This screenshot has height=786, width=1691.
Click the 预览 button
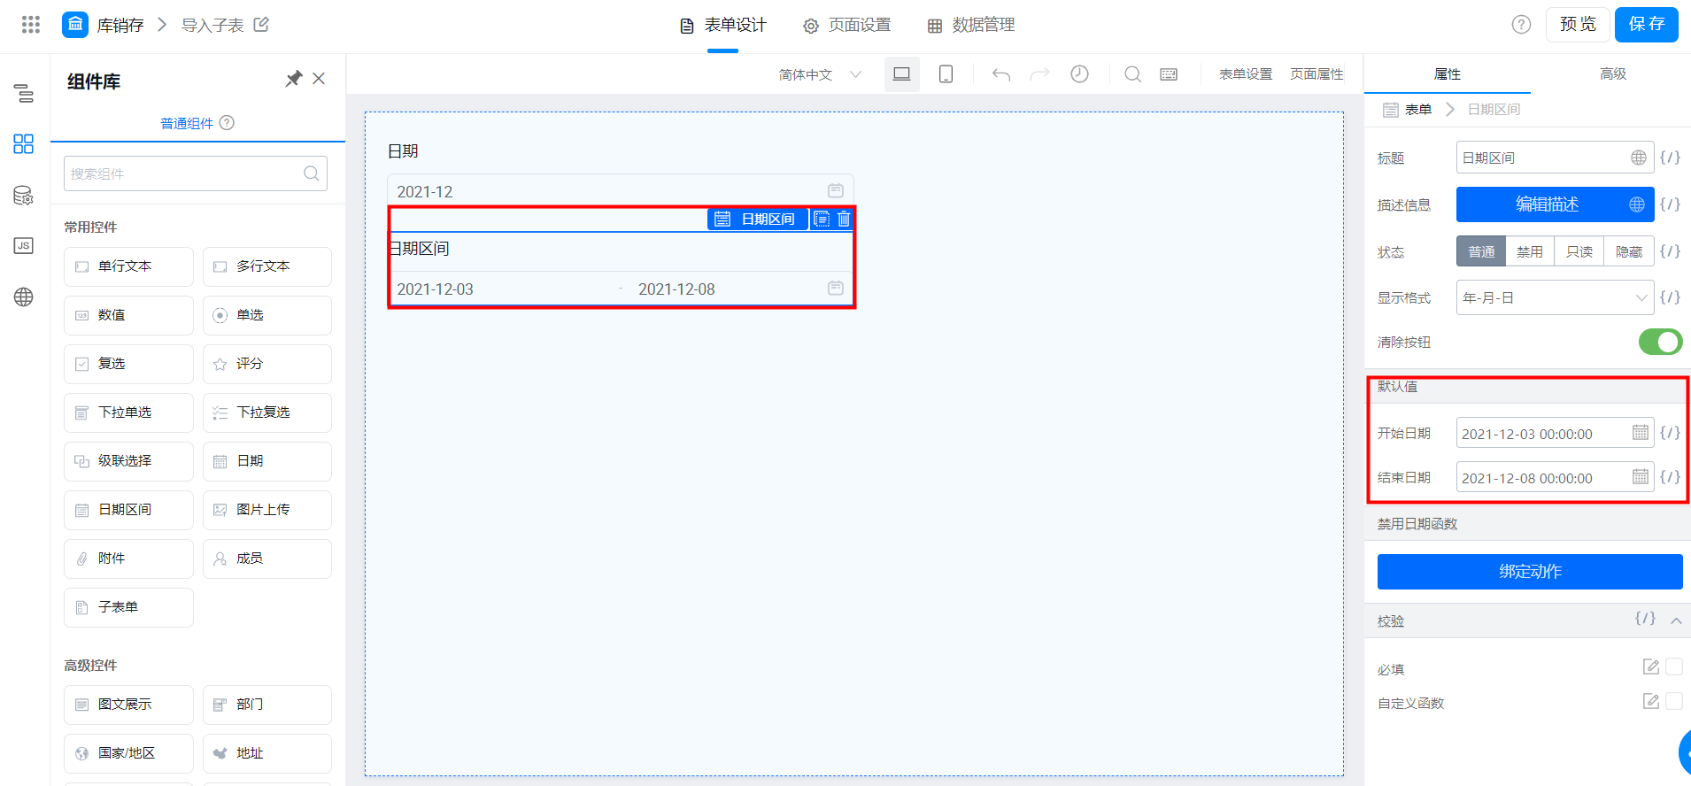click(x=1578, y=25)
